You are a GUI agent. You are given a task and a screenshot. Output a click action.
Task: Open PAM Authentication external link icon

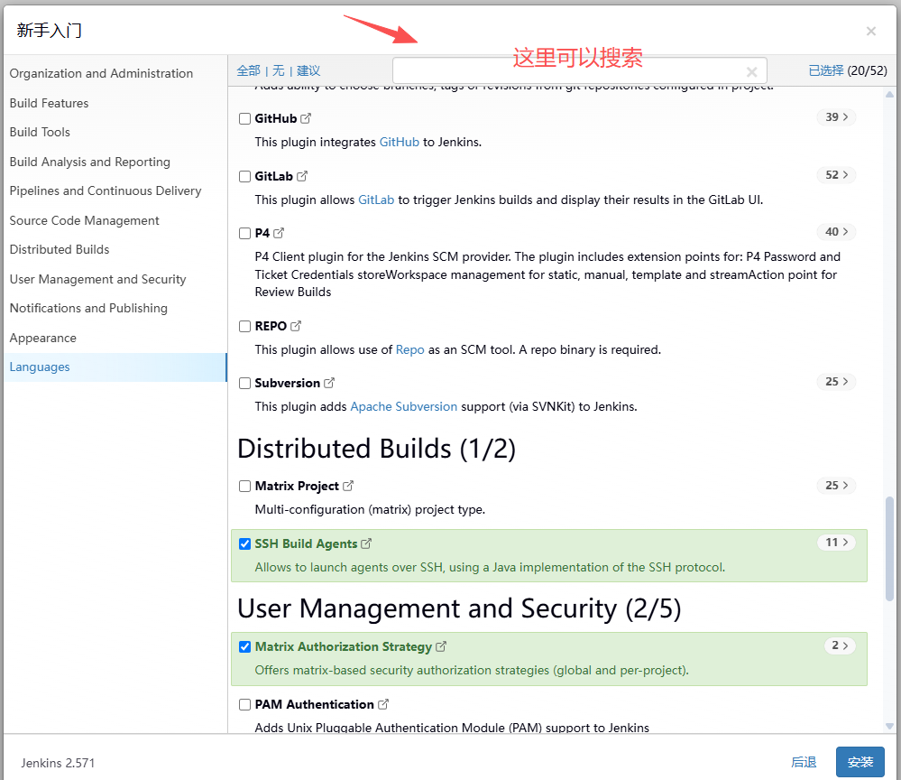pos(383,704)
